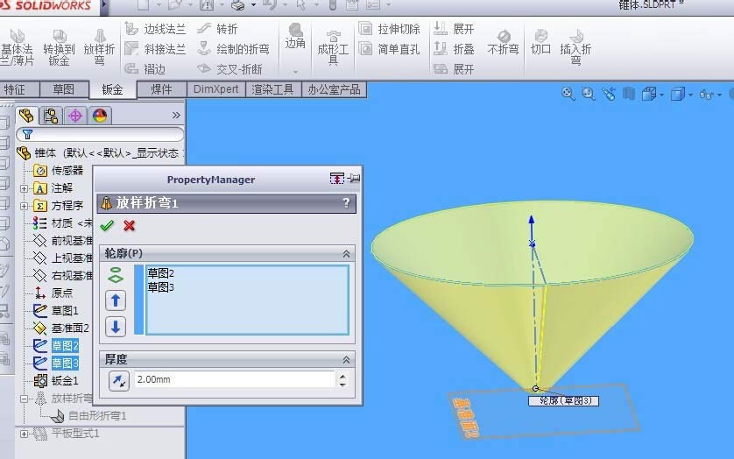734x459 pixels.
Task: Increase thickness with the up stepper arrow
Action: point(342,376)
